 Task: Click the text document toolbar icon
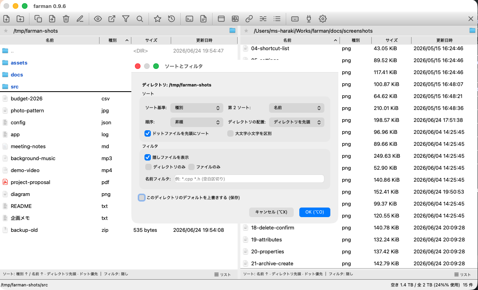click(x=203, y=19)
